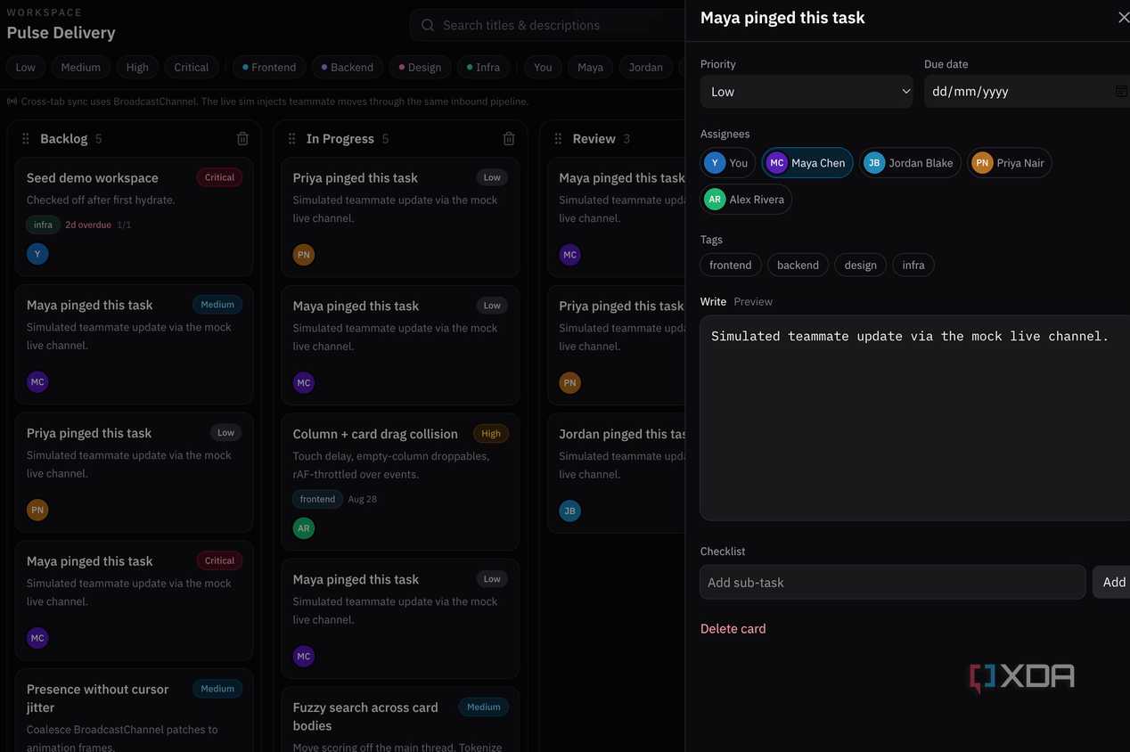1130x752 pixels.
Task: Toggle the Medium priority filter
Action: click(81, 67)
